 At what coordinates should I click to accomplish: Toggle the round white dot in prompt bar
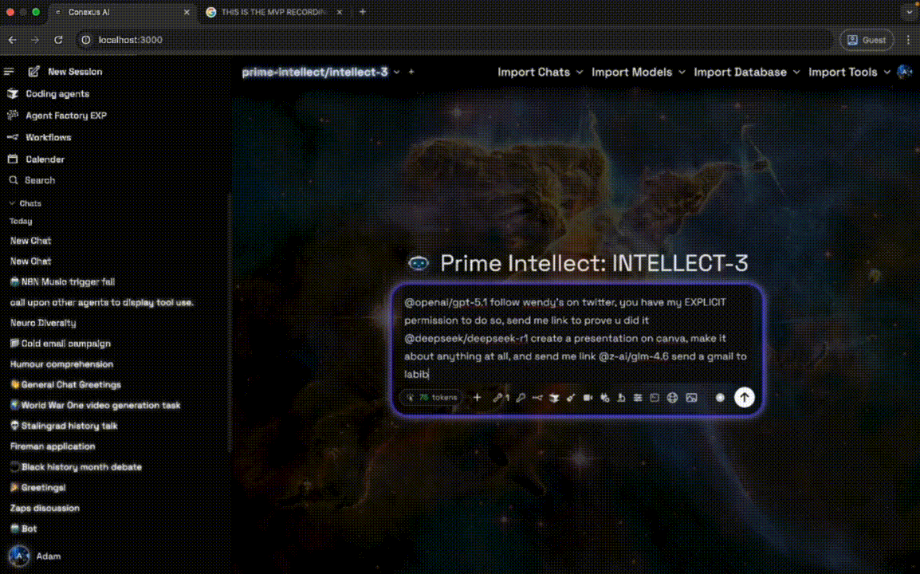(x=720, y=397)
